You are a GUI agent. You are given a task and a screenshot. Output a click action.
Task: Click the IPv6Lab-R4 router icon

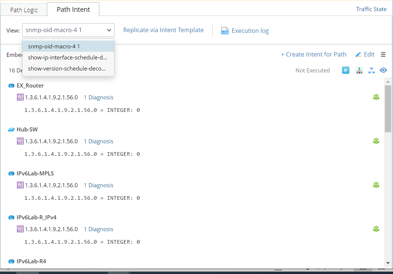(x=11, y=261)
